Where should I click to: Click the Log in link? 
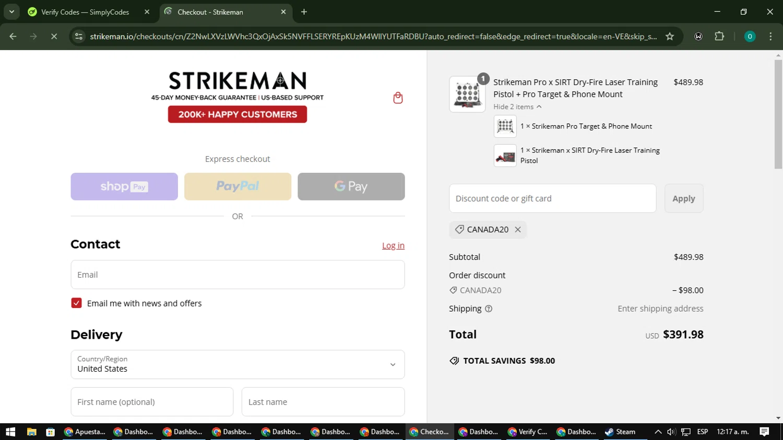point(393,246)
